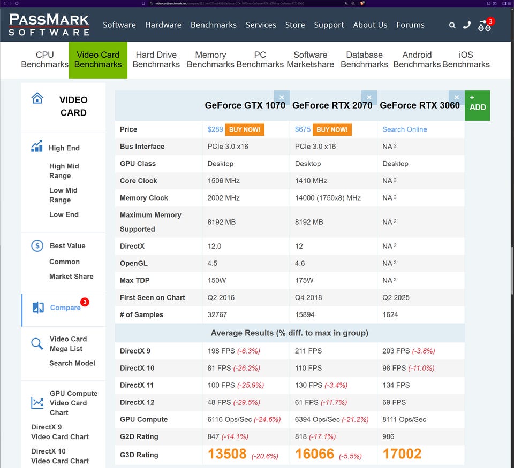The width and height of the screenshot is (514, 468).
Task: Switch to CPU Benchmarks tab
Action: pyautogui.click(x=45, y=59)
